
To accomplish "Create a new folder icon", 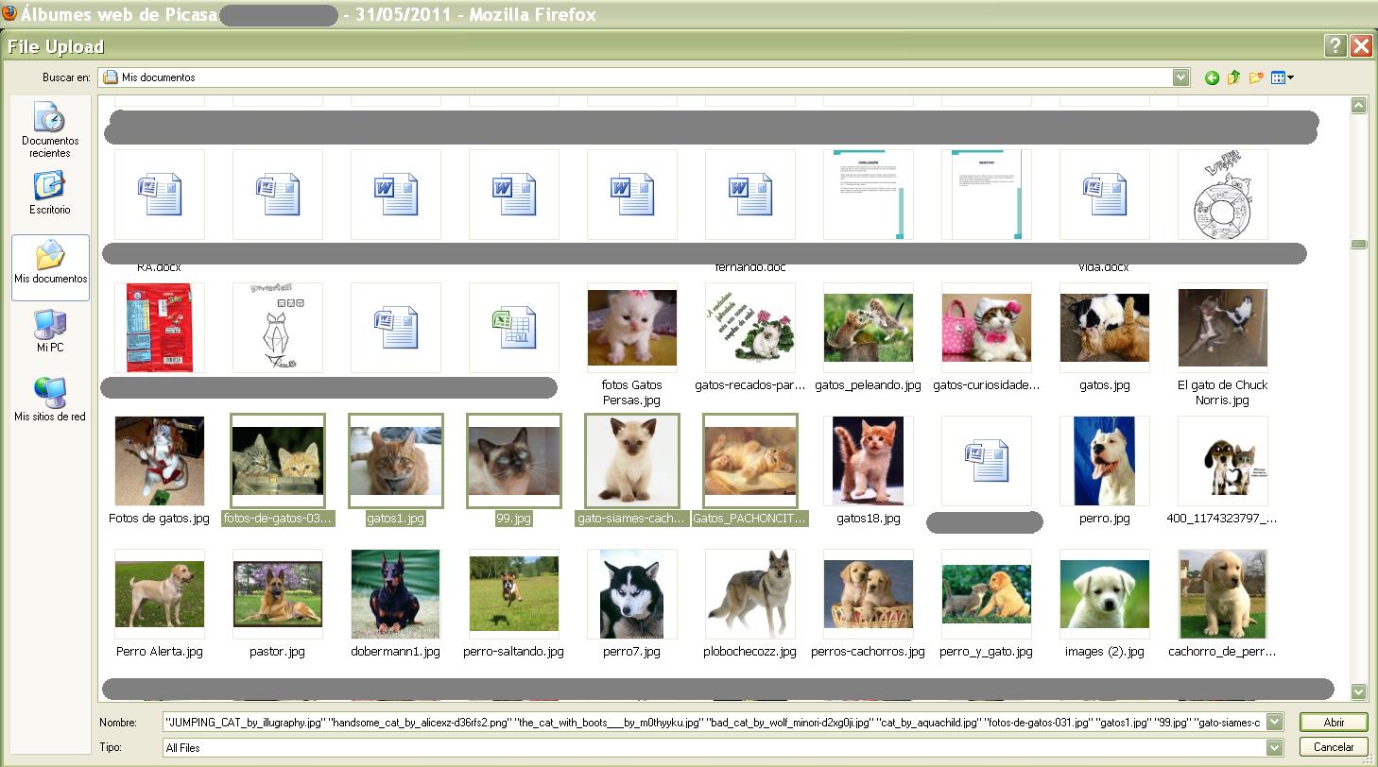I will tap(1256, 78).
